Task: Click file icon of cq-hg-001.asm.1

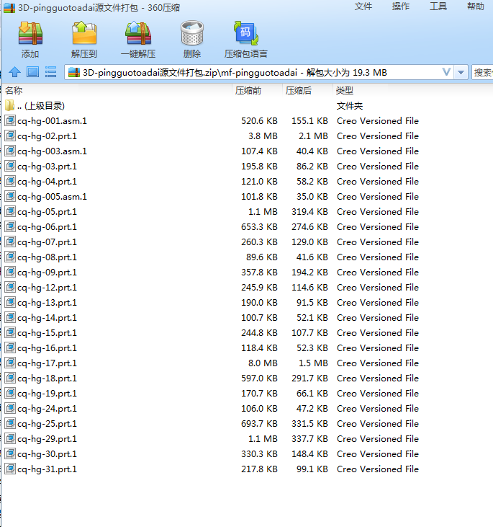Action: tap(10, 120)
